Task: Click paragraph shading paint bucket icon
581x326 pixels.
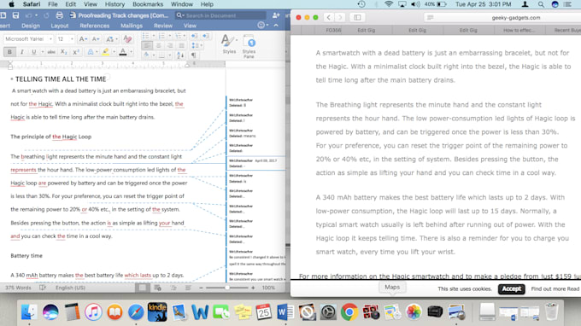Action: click(146, 55)
